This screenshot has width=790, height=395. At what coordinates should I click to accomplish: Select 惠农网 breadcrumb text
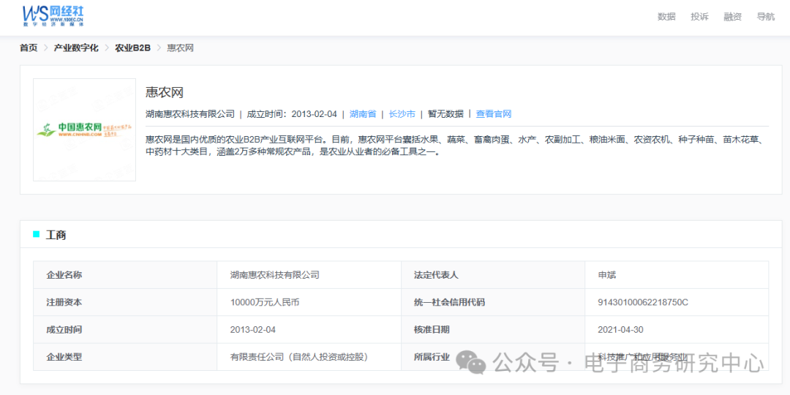[181, 48]
